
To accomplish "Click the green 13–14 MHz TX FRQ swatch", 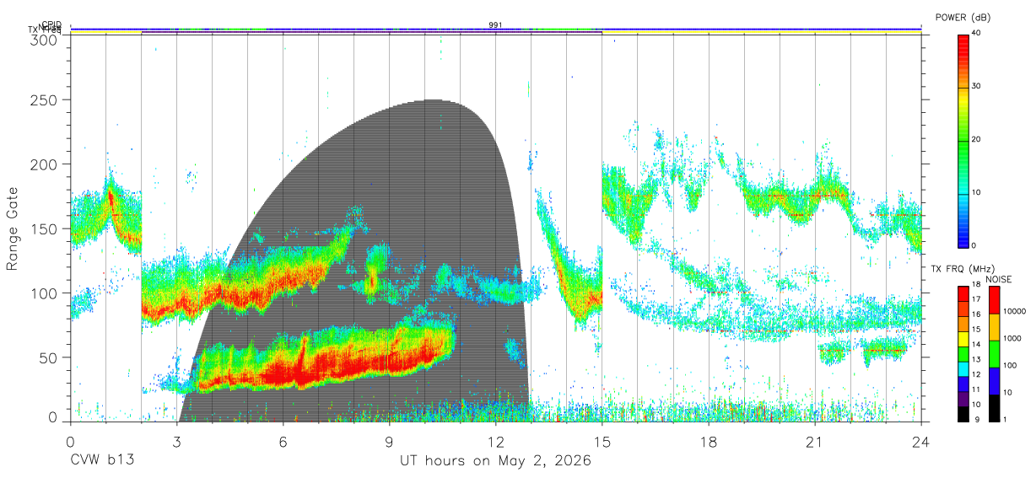I will 963,354.
